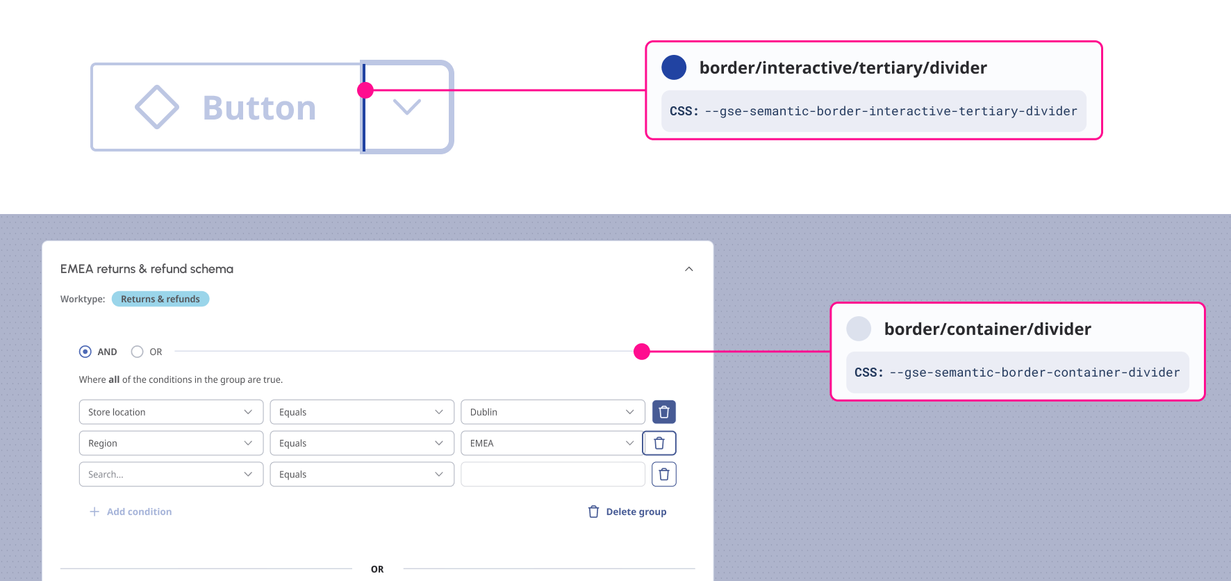Collapse the EMEA returns & refund schema panel

(x=688, y=269)
